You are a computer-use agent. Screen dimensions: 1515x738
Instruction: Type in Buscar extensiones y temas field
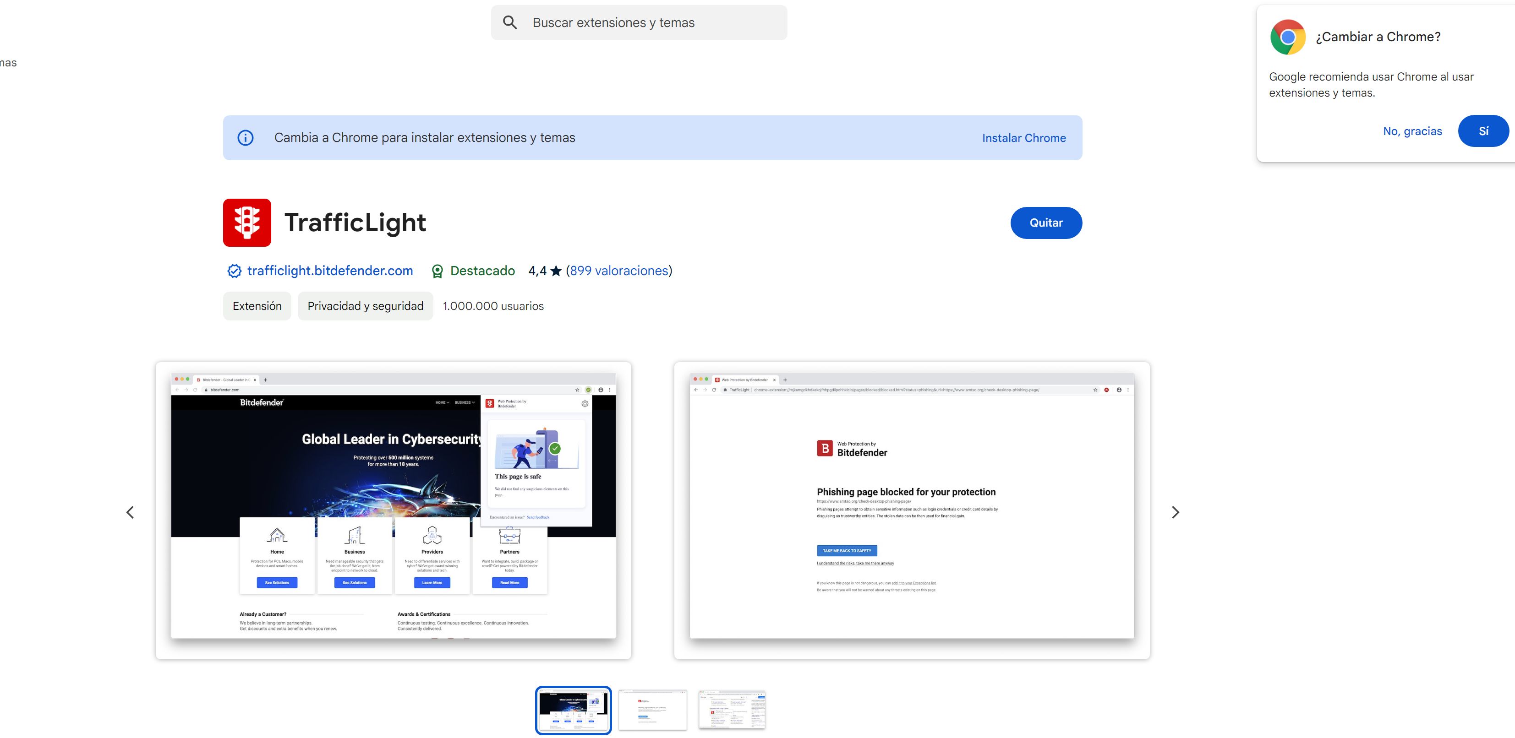click(x=647, y=22)
